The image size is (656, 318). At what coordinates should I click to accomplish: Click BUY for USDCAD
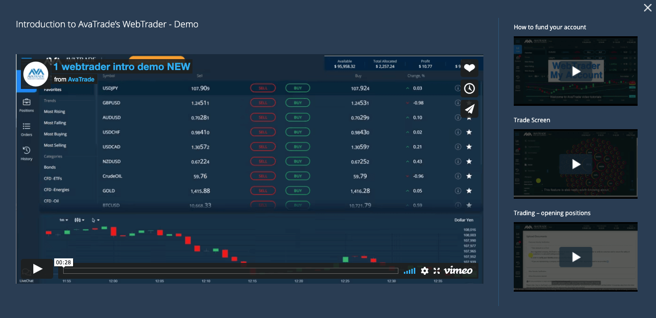coord(297,147)
